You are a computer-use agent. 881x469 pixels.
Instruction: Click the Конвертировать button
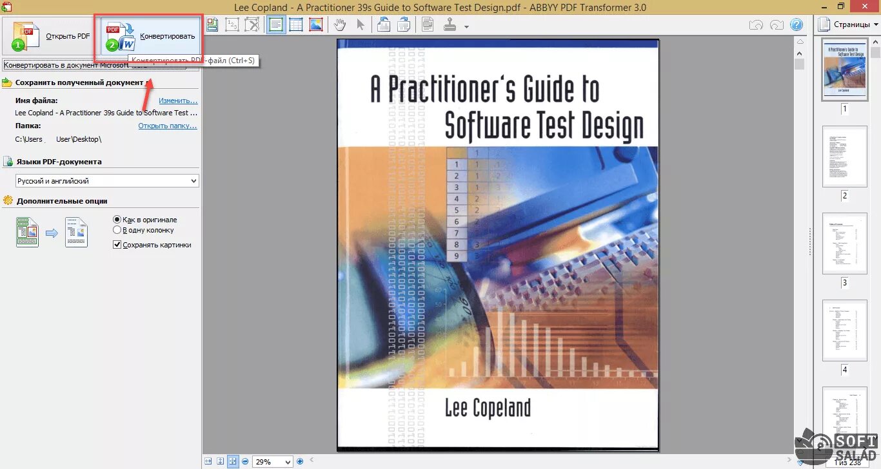(x=149, y=37)
